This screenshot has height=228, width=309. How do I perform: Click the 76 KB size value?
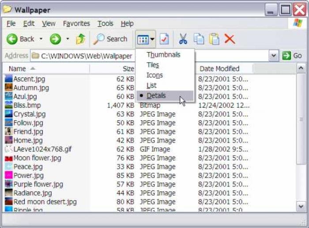tap(125, 158)
